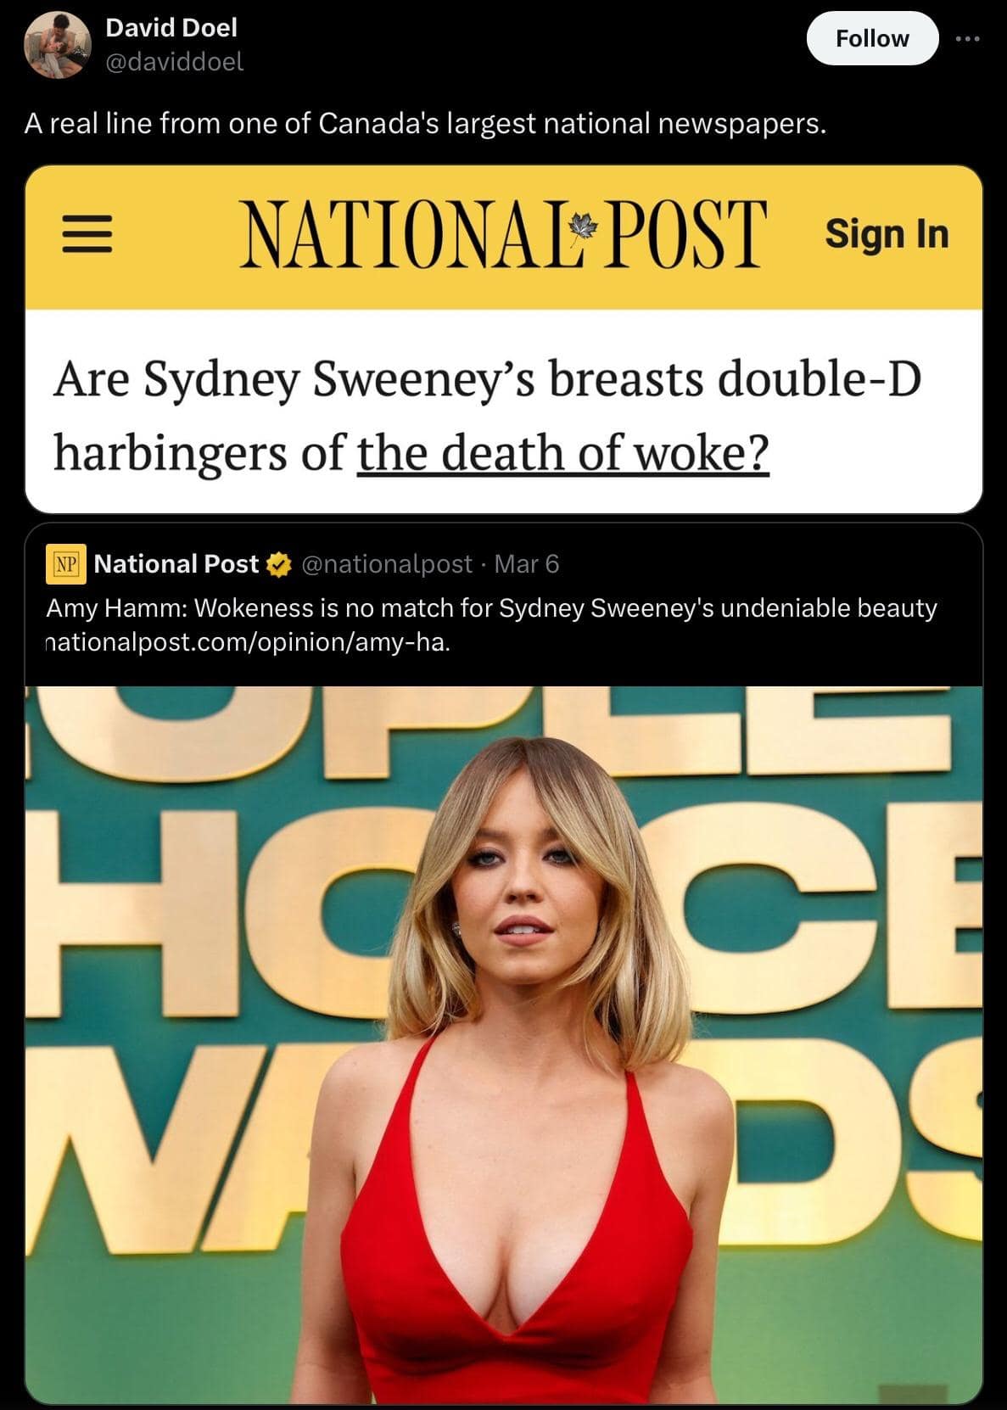
Task: Open the nationalpost.com/opinion article link
Action: click(248, 642)
